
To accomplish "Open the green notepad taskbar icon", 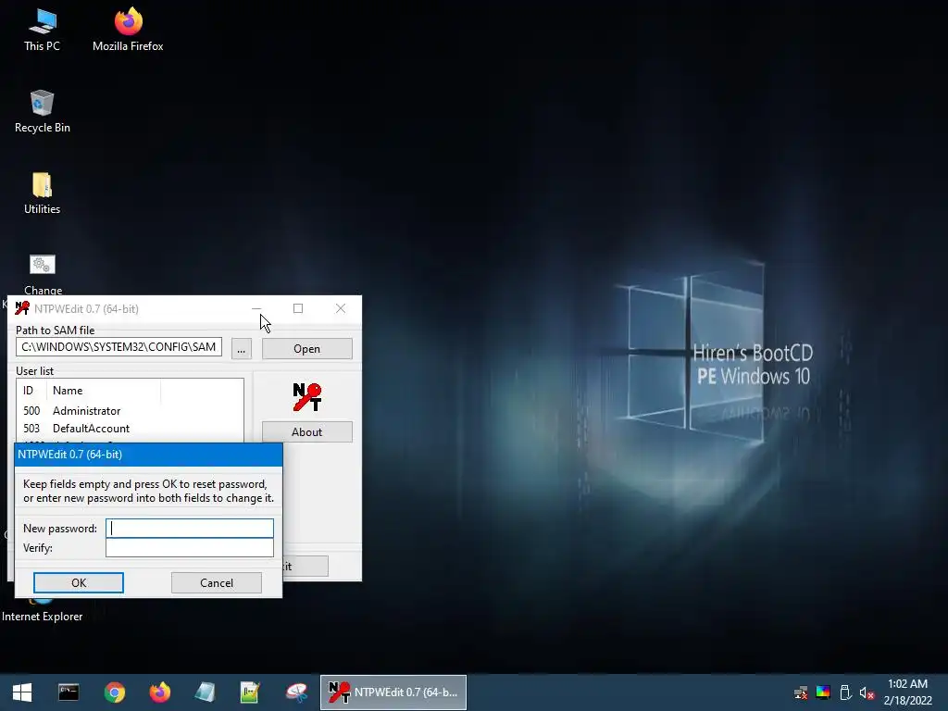I will pyautogui.click(x=250, y=692).
